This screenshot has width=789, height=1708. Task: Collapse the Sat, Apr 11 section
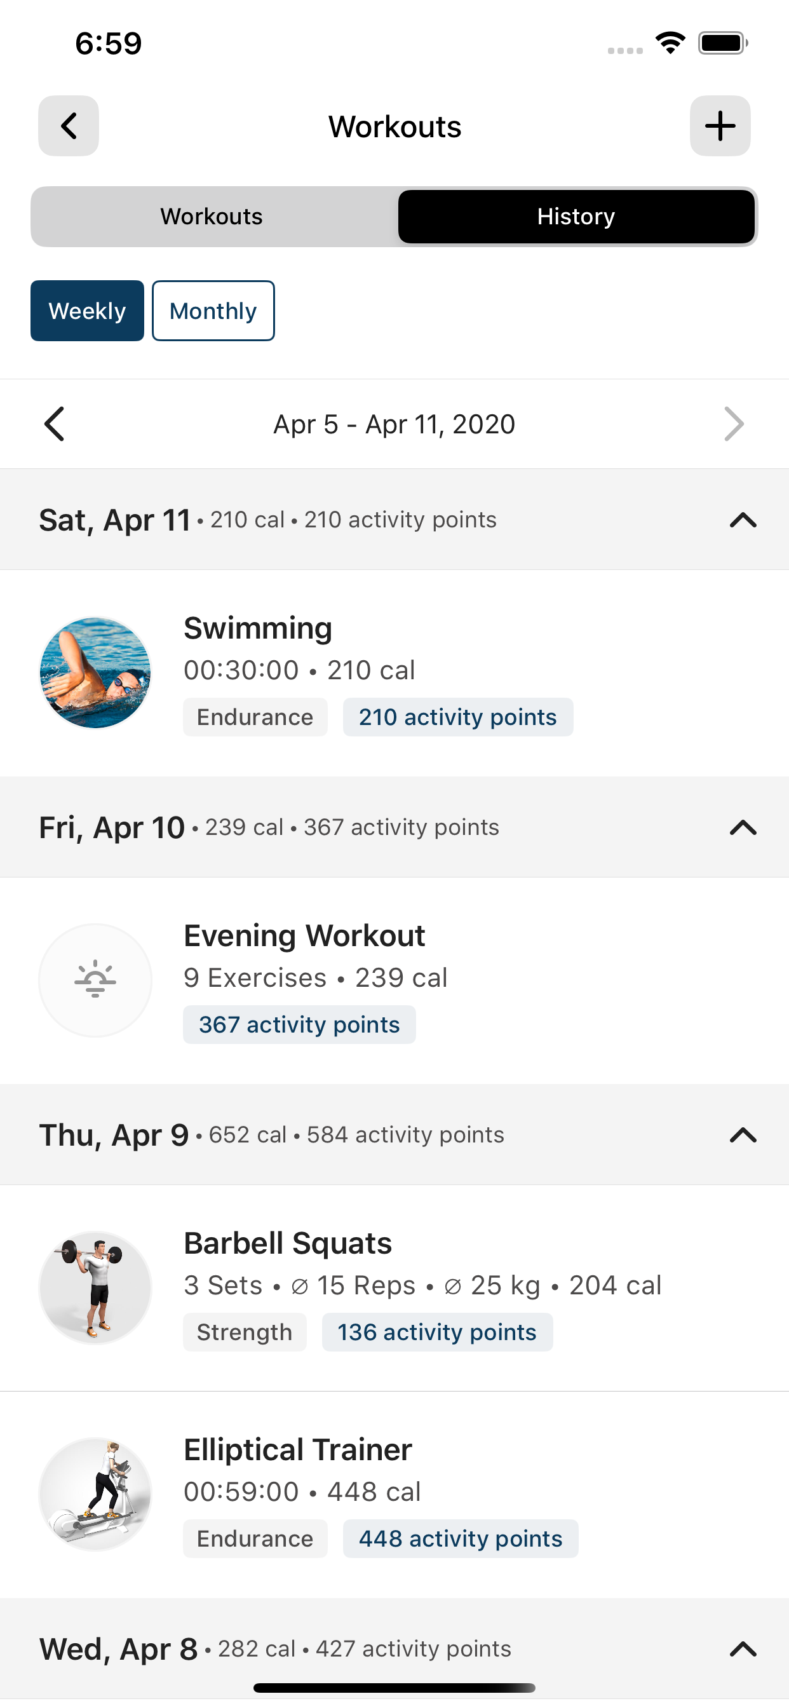tap(743, 520)
